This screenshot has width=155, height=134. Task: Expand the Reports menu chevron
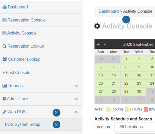click(76, 86)
